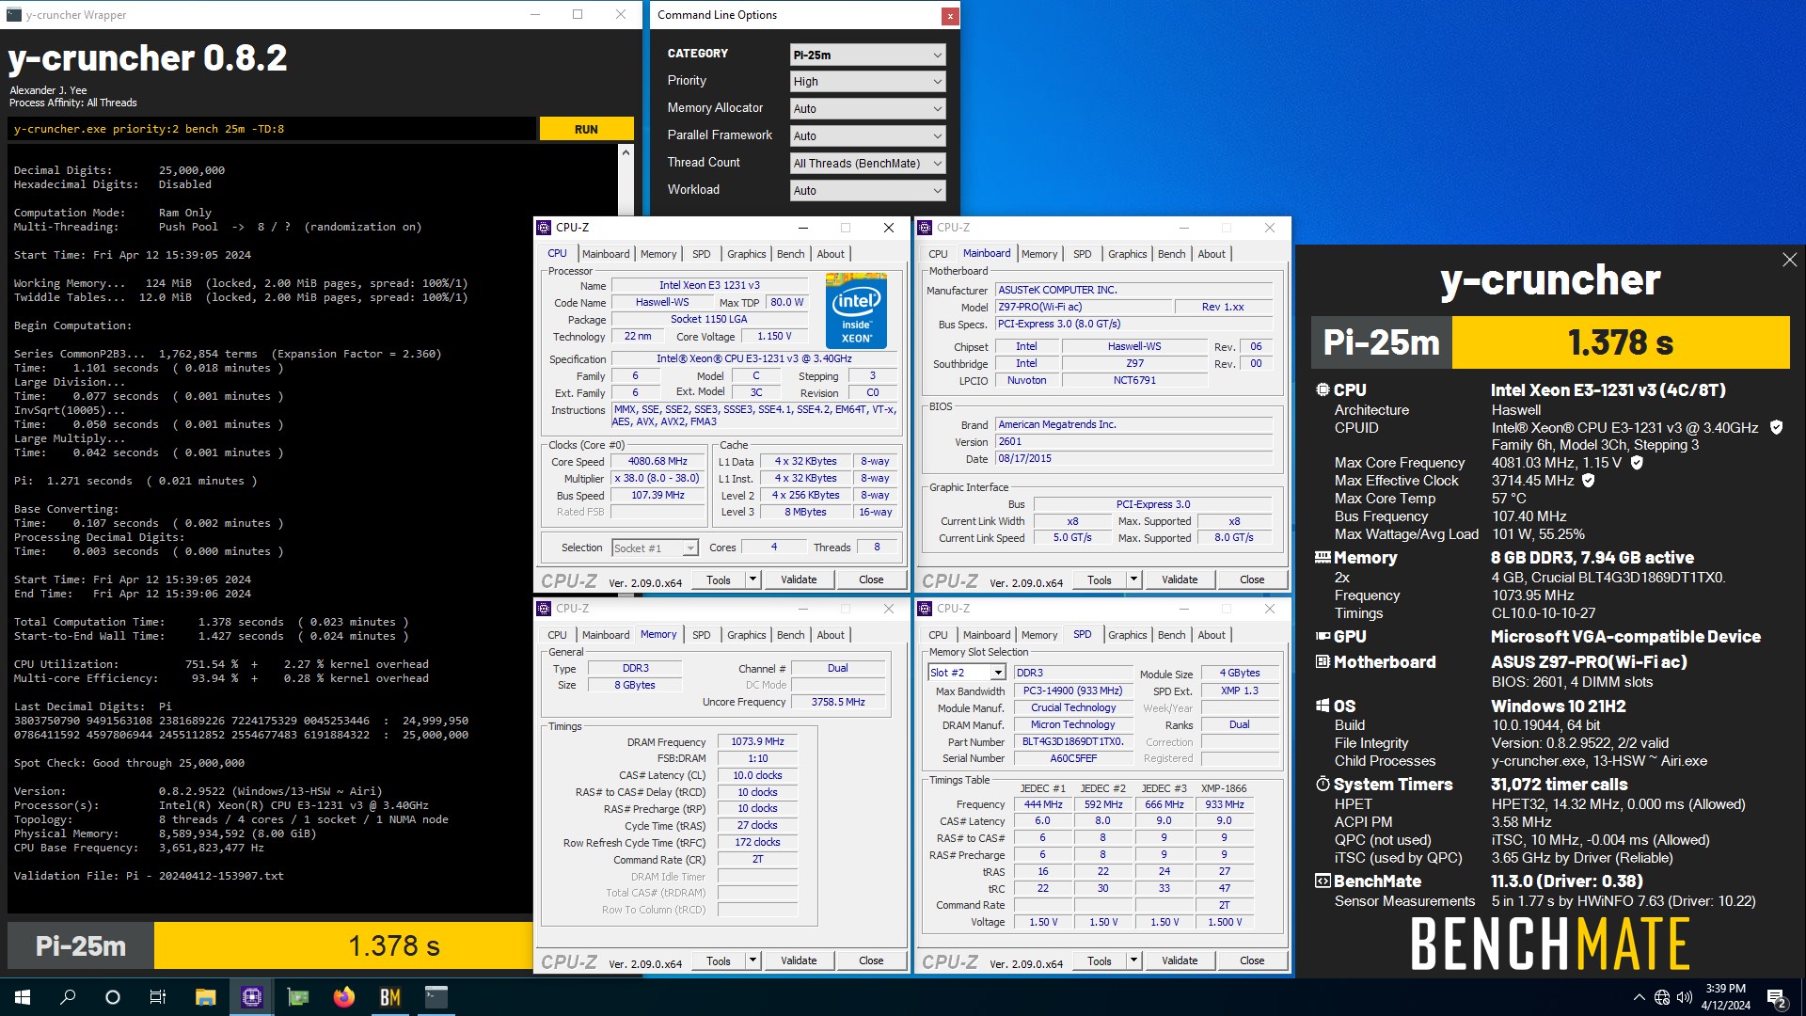Open the Windows Start menu
1806x1016 pixels.
click(x=23, y=997)
